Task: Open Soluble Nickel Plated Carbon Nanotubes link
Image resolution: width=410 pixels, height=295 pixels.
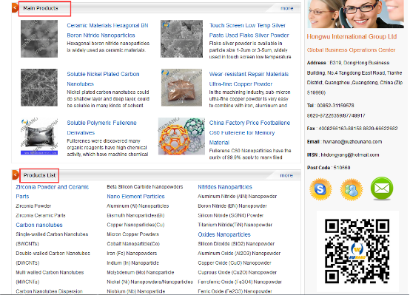Action: (103, 79)
